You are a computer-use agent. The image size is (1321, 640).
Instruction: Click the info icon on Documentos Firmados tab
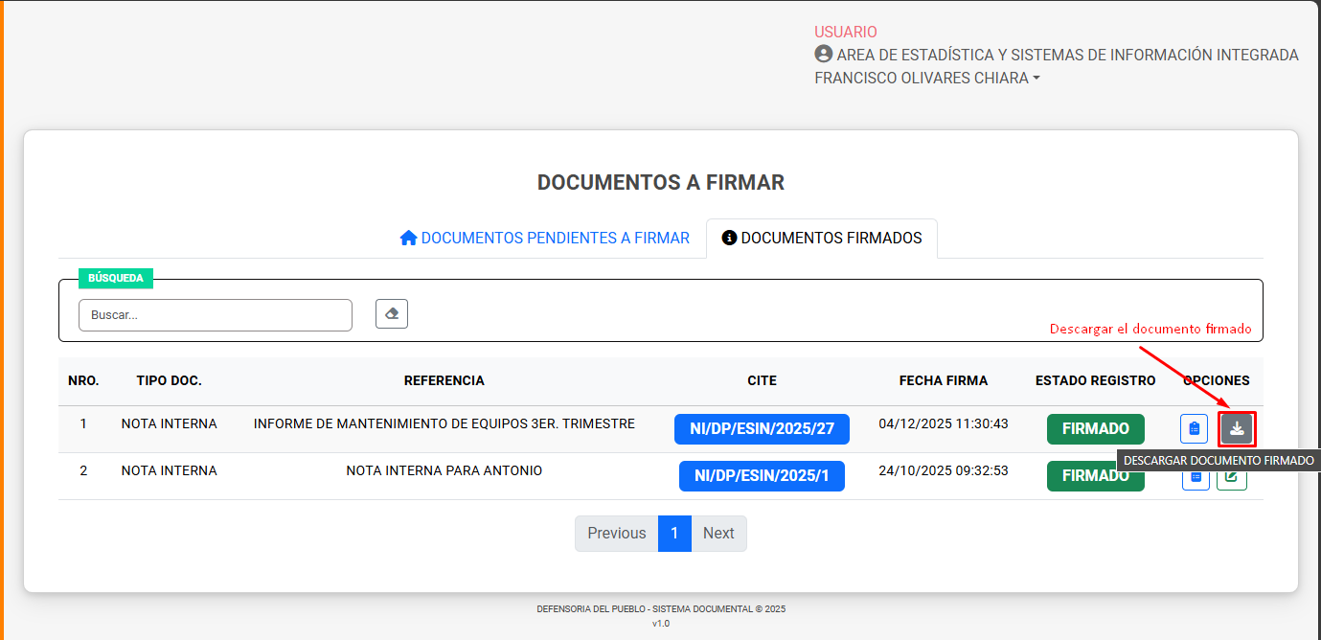coord(729,239)
